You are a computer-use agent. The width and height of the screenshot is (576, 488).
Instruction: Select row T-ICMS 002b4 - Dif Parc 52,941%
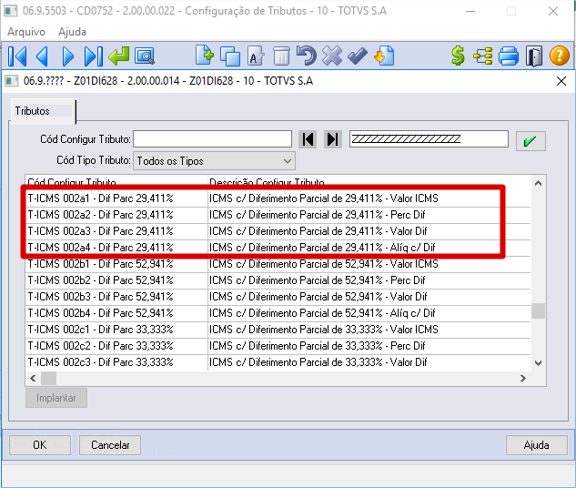278,313
